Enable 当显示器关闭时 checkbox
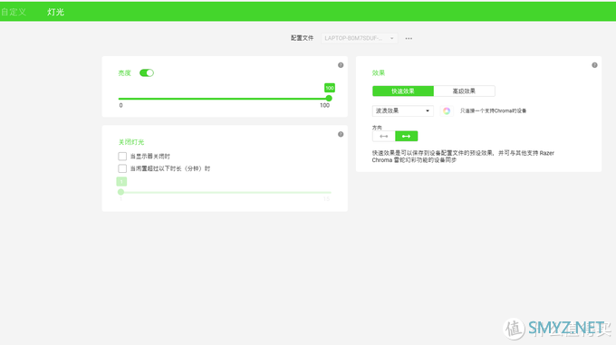616x345 pixels. [x=122, y=157]
